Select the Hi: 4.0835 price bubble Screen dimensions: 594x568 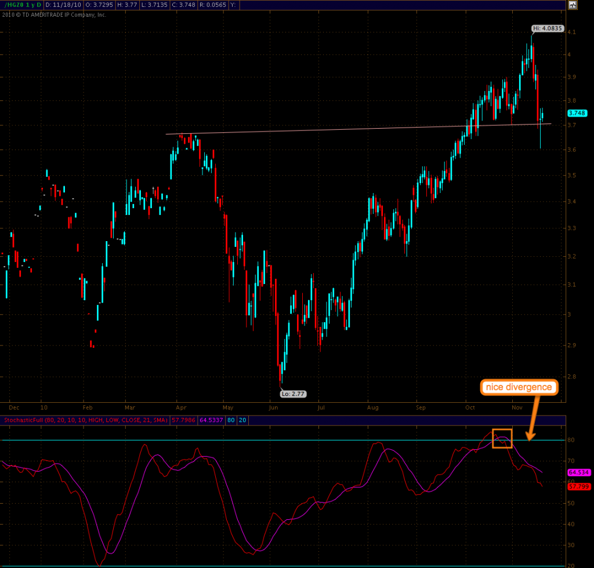(x=548, y=28)
